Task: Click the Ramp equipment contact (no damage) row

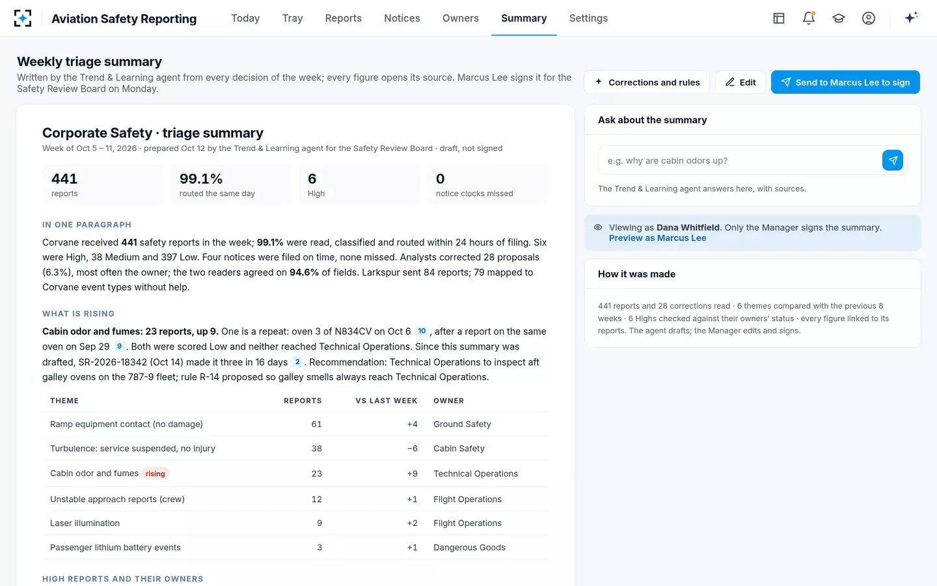Action: click(x=296, y=425)
